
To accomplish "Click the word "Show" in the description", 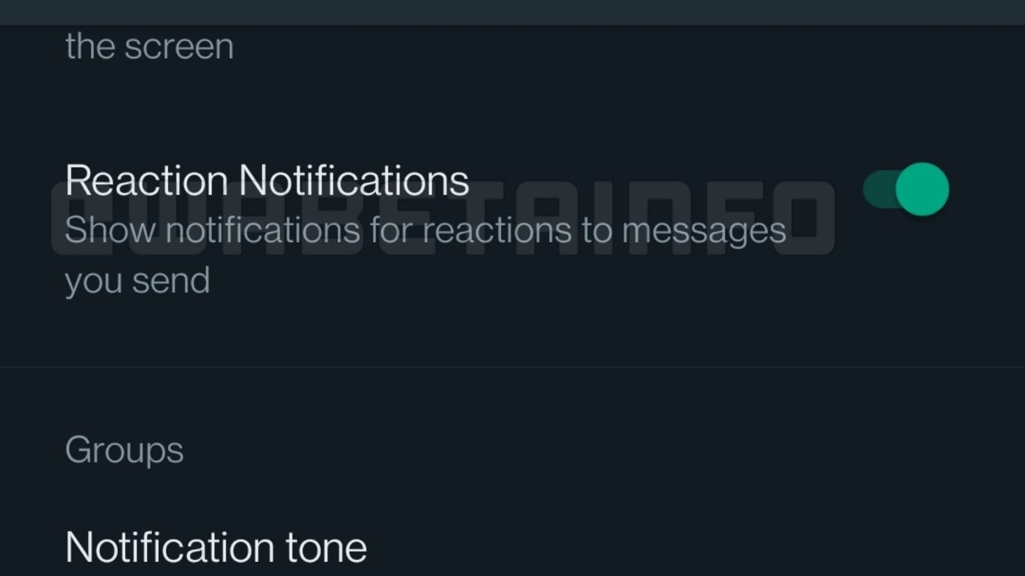I will pyautogui.click(x=110, y=230).
